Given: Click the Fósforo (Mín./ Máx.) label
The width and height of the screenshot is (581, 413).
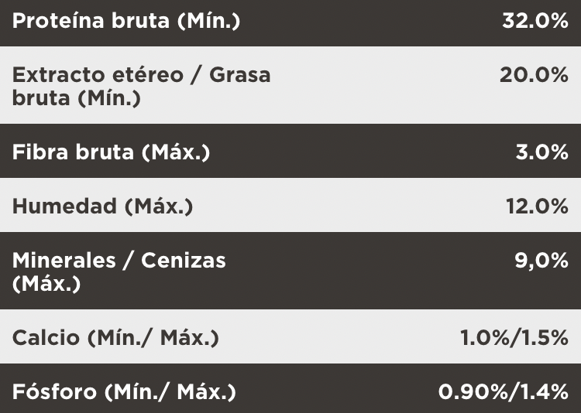Looking at the screenshot, I should click(x=123, y=391).
